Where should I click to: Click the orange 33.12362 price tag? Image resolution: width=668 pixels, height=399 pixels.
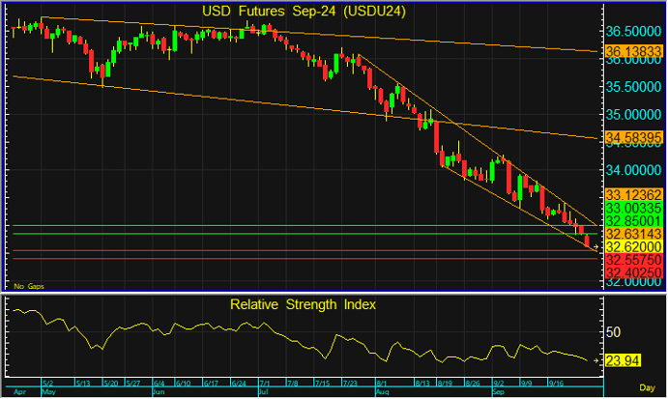point(632,194)
